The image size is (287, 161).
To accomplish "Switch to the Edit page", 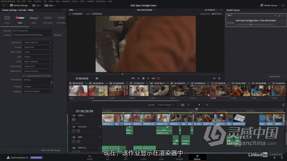I will [125, 157].
